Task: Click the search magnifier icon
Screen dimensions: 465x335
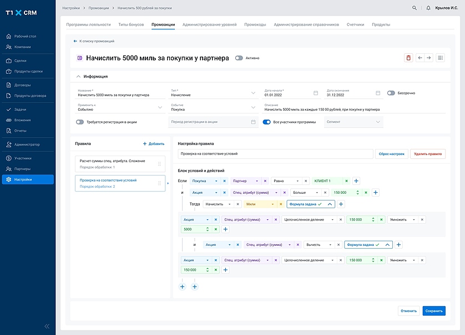Action: [415, 8]
